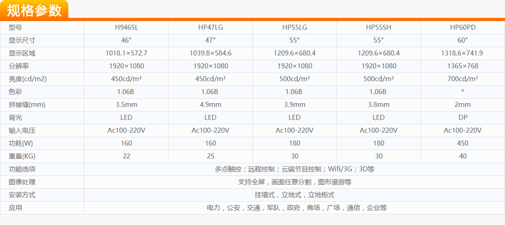Click the 22 weight value for H946SL

coord(126,156)
